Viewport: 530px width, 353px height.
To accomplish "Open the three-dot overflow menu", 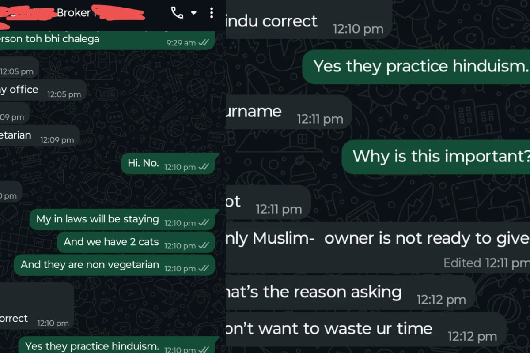I will pos(212,13).
